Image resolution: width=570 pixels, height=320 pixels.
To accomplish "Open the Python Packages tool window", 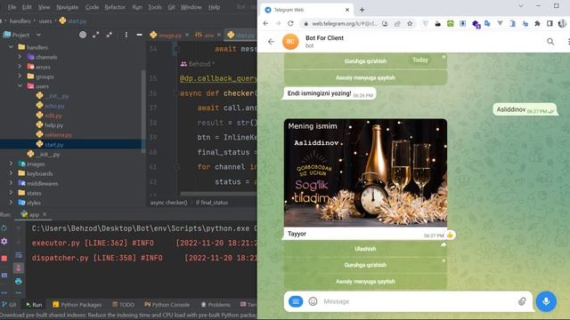I will pyautogui.click(x=77, y=305).
